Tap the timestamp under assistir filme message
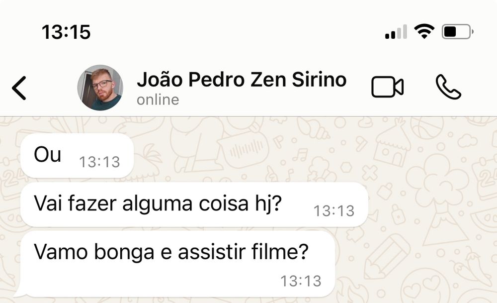This screenshot has width=497, height=303. pyautogui.click(x=301, y=281)
